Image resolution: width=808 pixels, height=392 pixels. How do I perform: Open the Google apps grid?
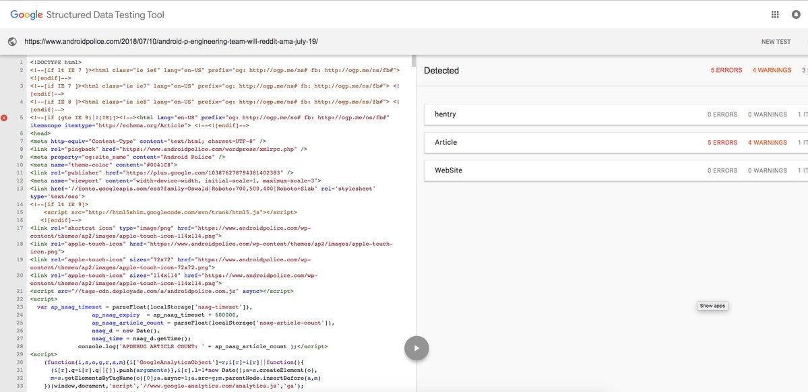tap(775, 14)
